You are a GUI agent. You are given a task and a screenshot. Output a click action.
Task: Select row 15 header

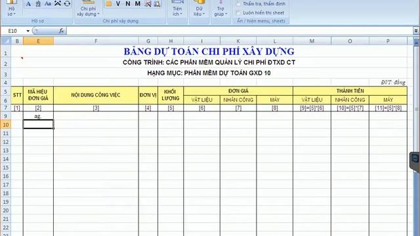click(x=6, y=168)
